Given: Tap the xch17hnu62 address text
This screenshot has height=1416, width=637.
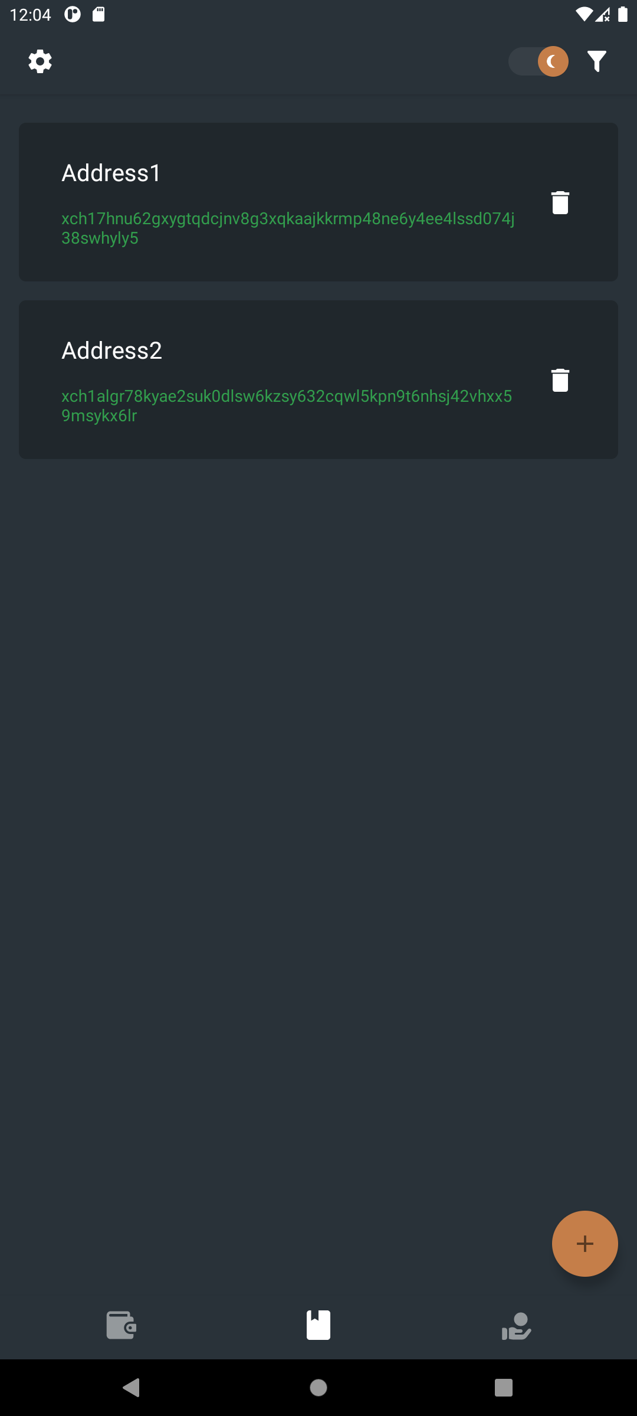Looking at the screenshot, I should (x=288, y=228).
